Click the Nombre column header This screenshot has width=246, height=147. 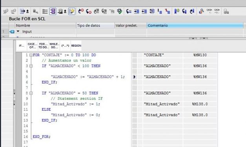coord(46,25)
